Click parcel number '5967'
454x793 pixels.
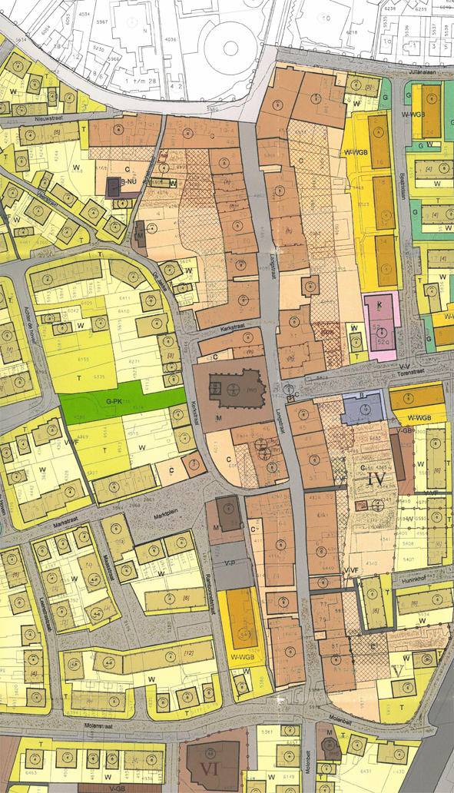point(103,22)
